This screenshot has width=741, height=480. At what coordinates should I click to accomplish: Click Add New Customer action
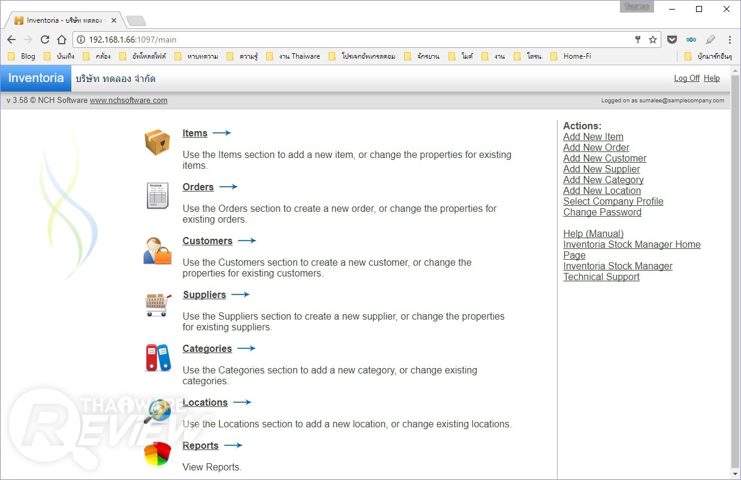click(605, 158)
